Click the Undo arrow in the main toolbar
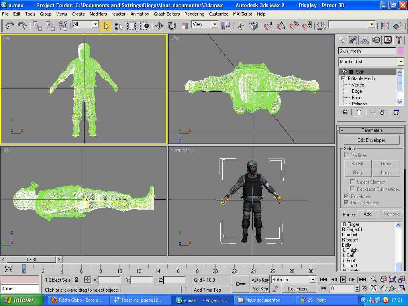Viewport: 408px width, 306px height. [10, 25]
